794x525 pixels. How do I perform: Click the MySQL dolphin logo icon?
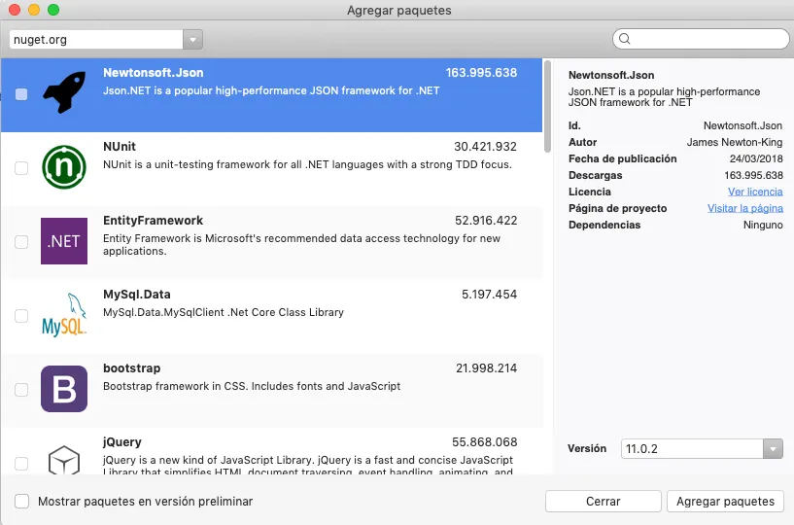pos(64,315)
